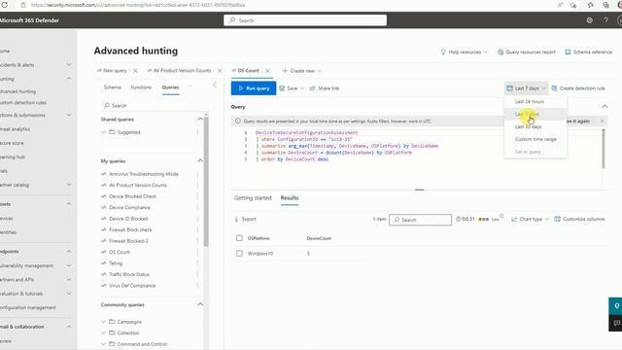The image size is (622, 350).
Task: Open more options for OS Count query
Action: pos(197,252)
